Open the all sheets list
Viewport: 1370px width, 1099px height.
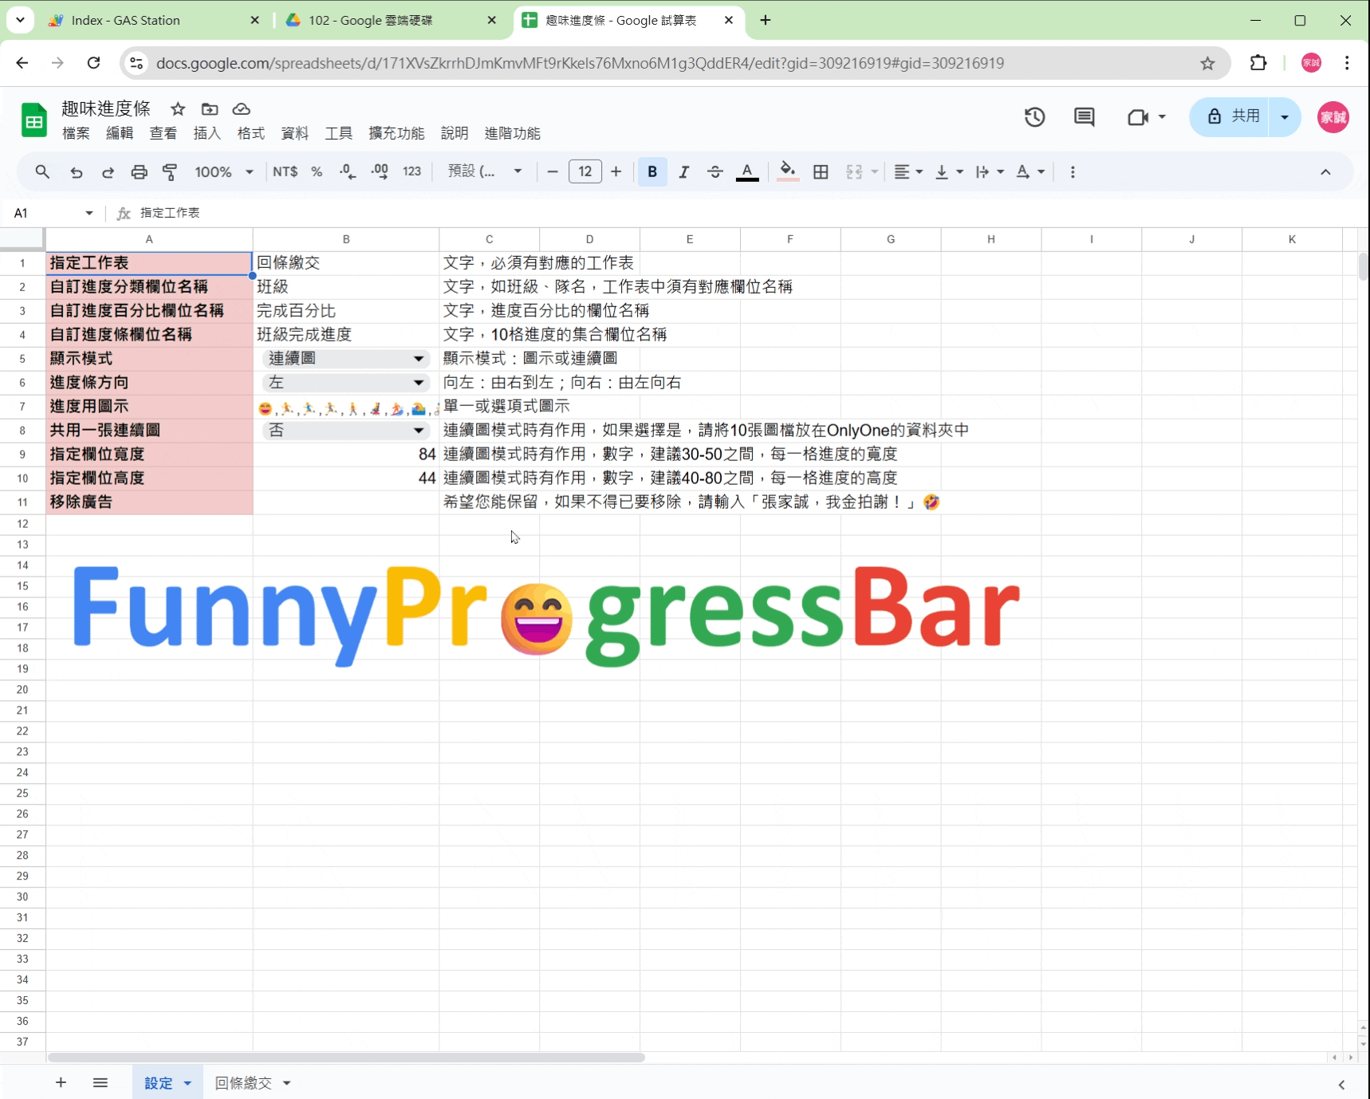(x=100, y=1082)
